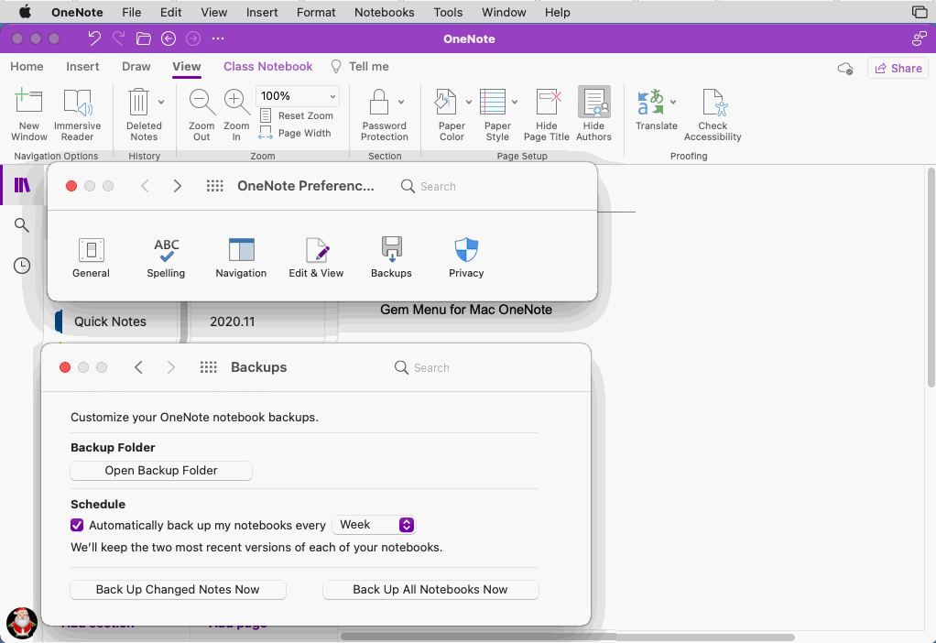The width and height of the screenshot is (936, 643).
Task: Open the Navigation preferences pane
Action: (x=241, y=257)
